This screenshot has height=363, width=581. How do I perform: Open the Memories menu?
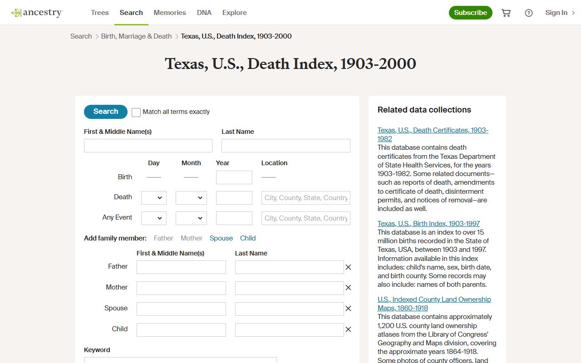(170, 13)
